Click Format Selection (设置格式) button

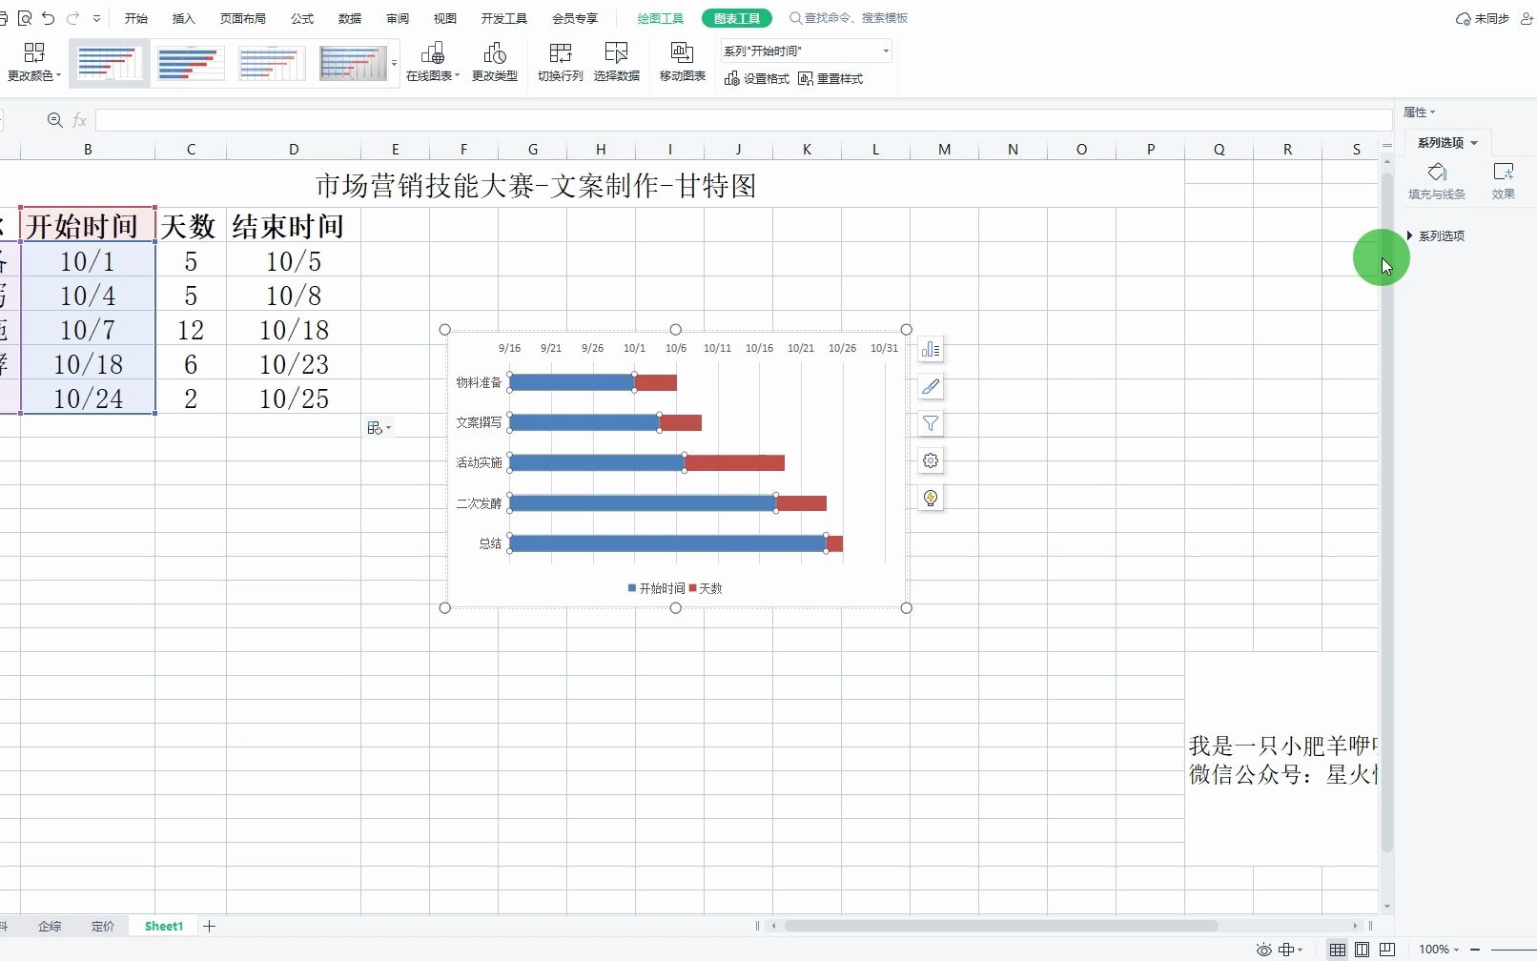click(757, 78)
